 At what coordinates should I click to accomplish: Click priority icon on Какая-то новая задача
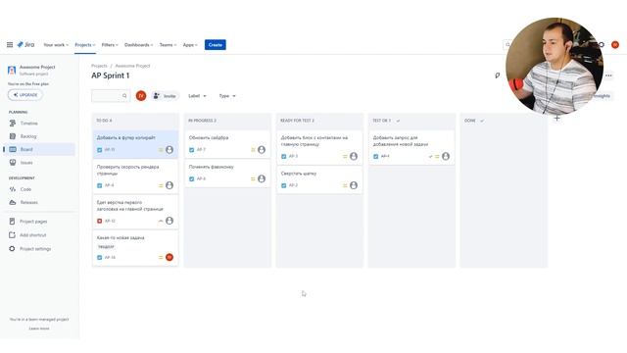(x=161, y=258)
